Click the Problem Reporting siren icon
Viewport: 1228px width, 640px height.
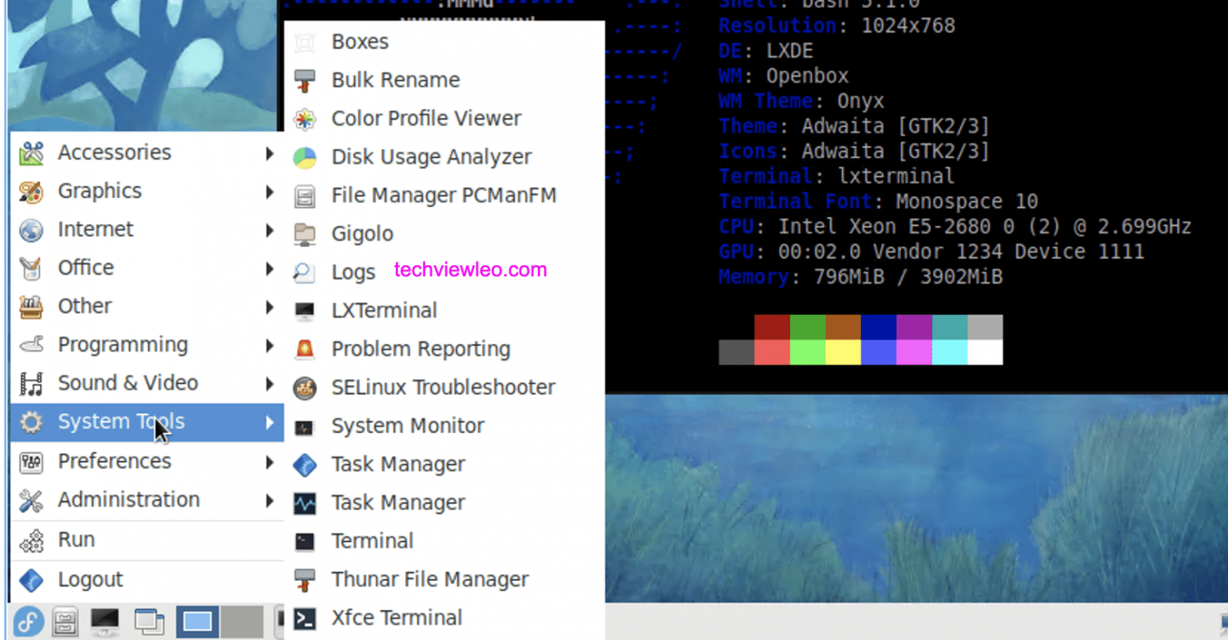coord(305,349)
